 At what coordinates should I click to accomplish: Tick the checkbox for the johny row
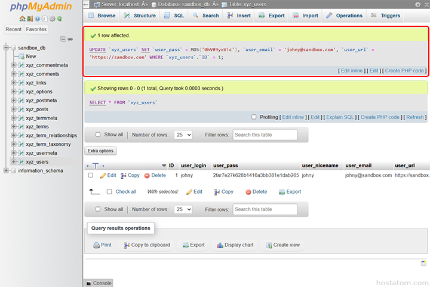91,176
